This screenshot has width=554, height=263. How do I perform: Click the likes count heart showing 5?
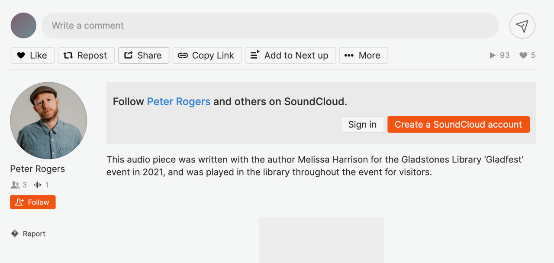(523, 55)
